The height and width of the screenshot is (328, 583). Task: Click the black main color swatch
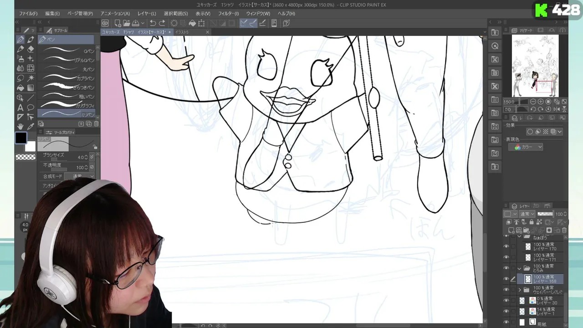(21, 138)
